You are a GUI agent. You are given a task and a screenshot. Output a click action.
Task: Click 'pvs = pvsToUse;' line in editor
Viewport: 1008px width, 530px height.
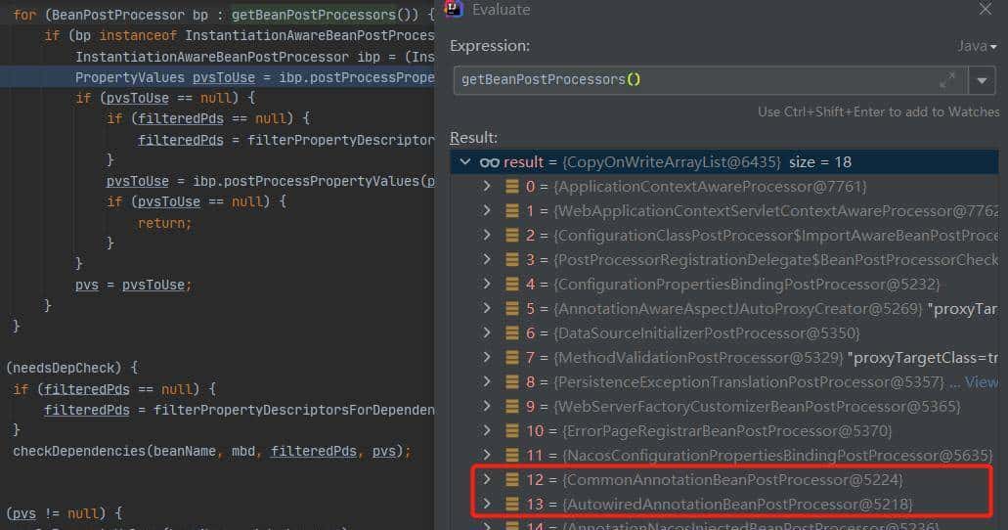point(133,285)
